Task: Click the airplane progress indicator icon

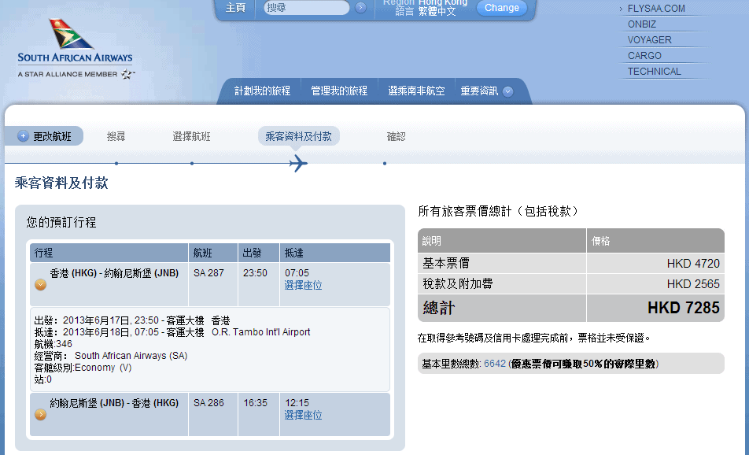Action: (x=297, y=163)
